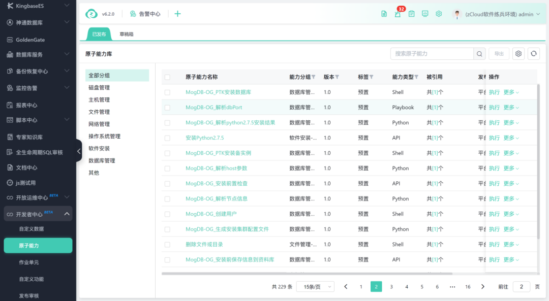Click the GoldenGate sidebar icon
The image size is (549, 301).
click(10, 40)
